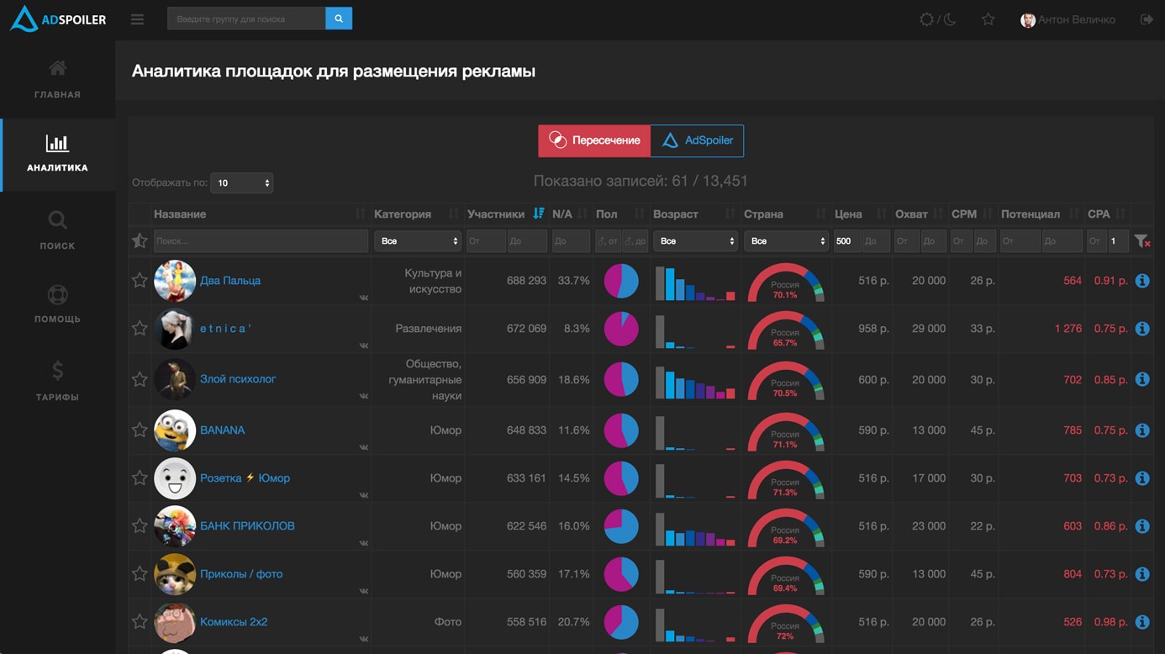Favorite the Злой психолог star
Screen dimensions: 1165x654
coord(140,379)
